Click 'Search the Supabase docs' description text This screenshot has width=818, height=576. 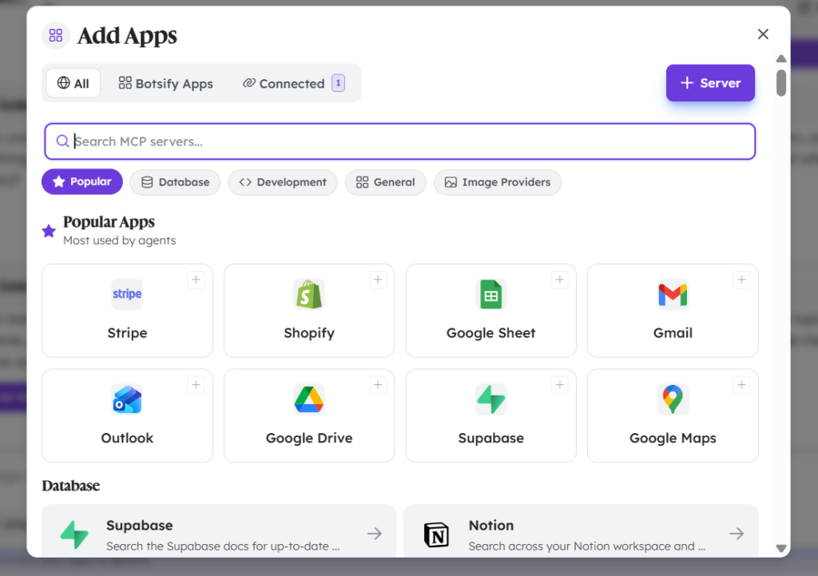tap(223, 546)
